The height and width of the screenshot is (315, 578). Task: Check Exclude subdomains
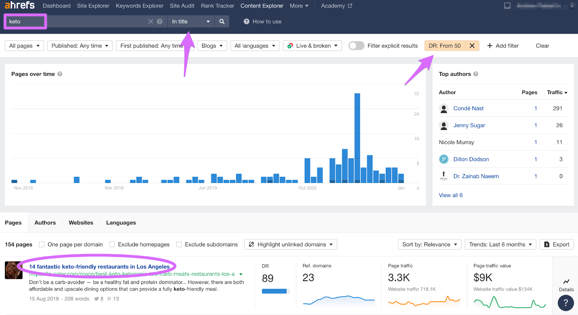tap(179, 245)
